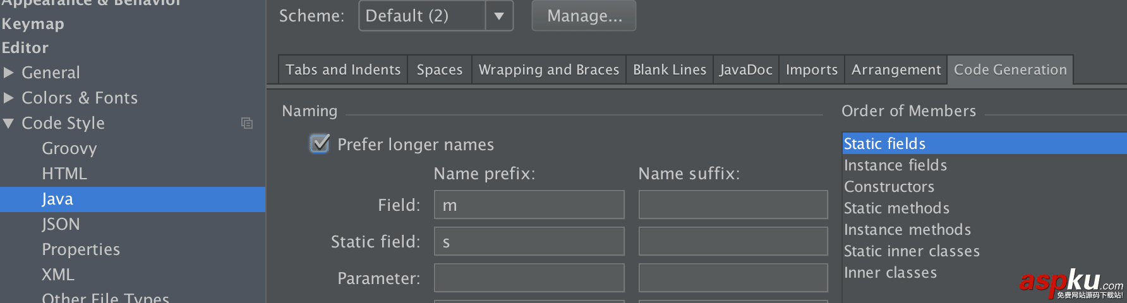Click the Manage... button

(584, 16)
